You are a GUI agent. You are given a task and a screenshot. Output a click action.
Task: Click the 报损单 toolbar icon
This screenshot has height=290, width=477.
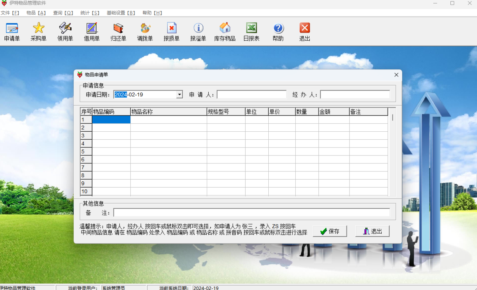(172, 29)
